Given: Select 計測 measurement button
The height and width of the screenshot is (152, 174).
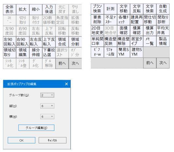Looking at the screenshot, I should coord(110,9).
